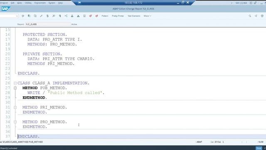Collapse METHOD PUB_METHOD block
The image size is (266, 150).
[15, 88]
